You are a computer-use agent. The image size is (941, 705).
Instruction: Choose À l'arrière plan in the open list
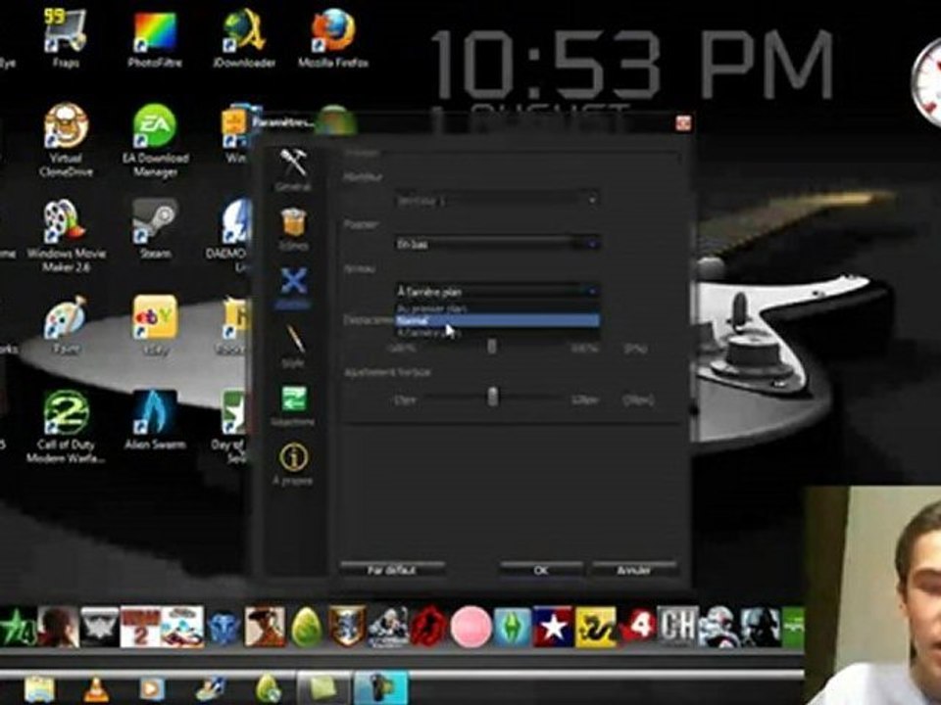pyautogui.click(x=498, y=333)
